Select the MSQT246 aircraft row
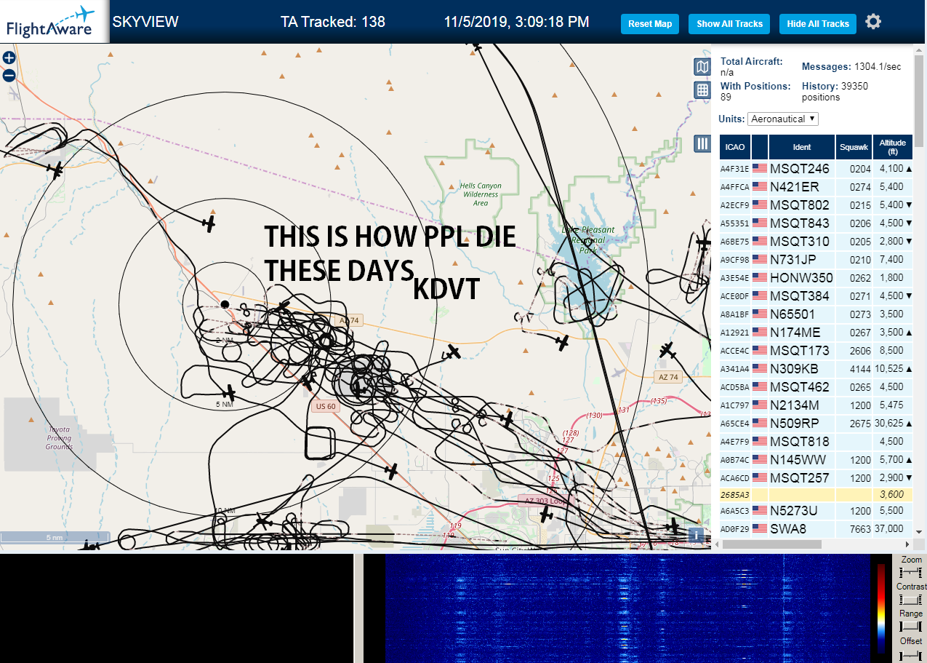This screenshot has height=663, width=927. point(816,168)
